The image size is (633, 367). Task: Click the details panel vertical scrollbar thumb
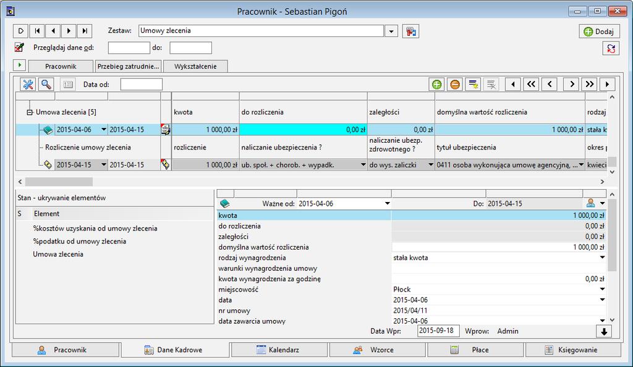612,235
